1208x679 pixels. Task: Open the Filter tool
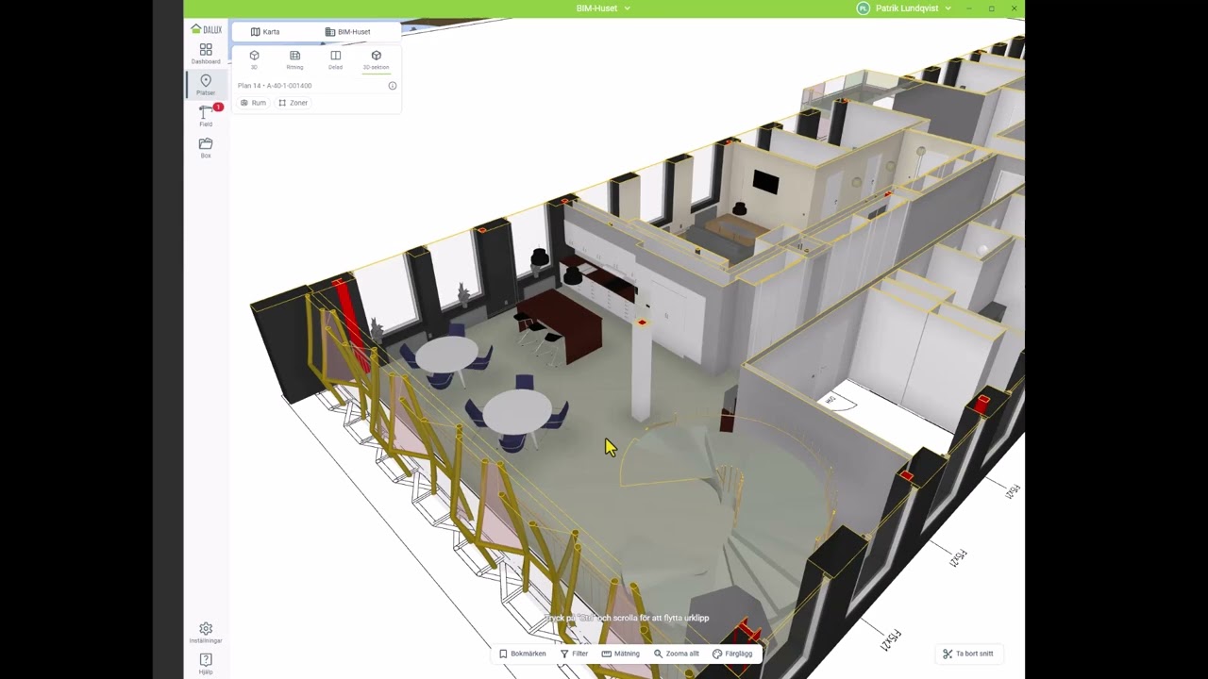click(x=574, y=654)
